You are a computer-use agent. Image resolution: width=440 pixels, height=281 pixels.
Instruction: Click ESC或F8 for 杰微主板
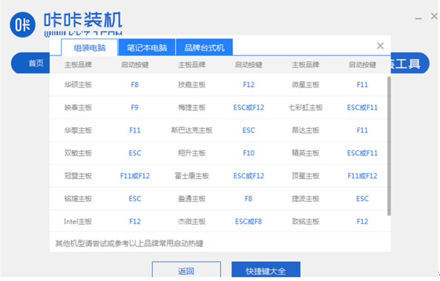248,221
